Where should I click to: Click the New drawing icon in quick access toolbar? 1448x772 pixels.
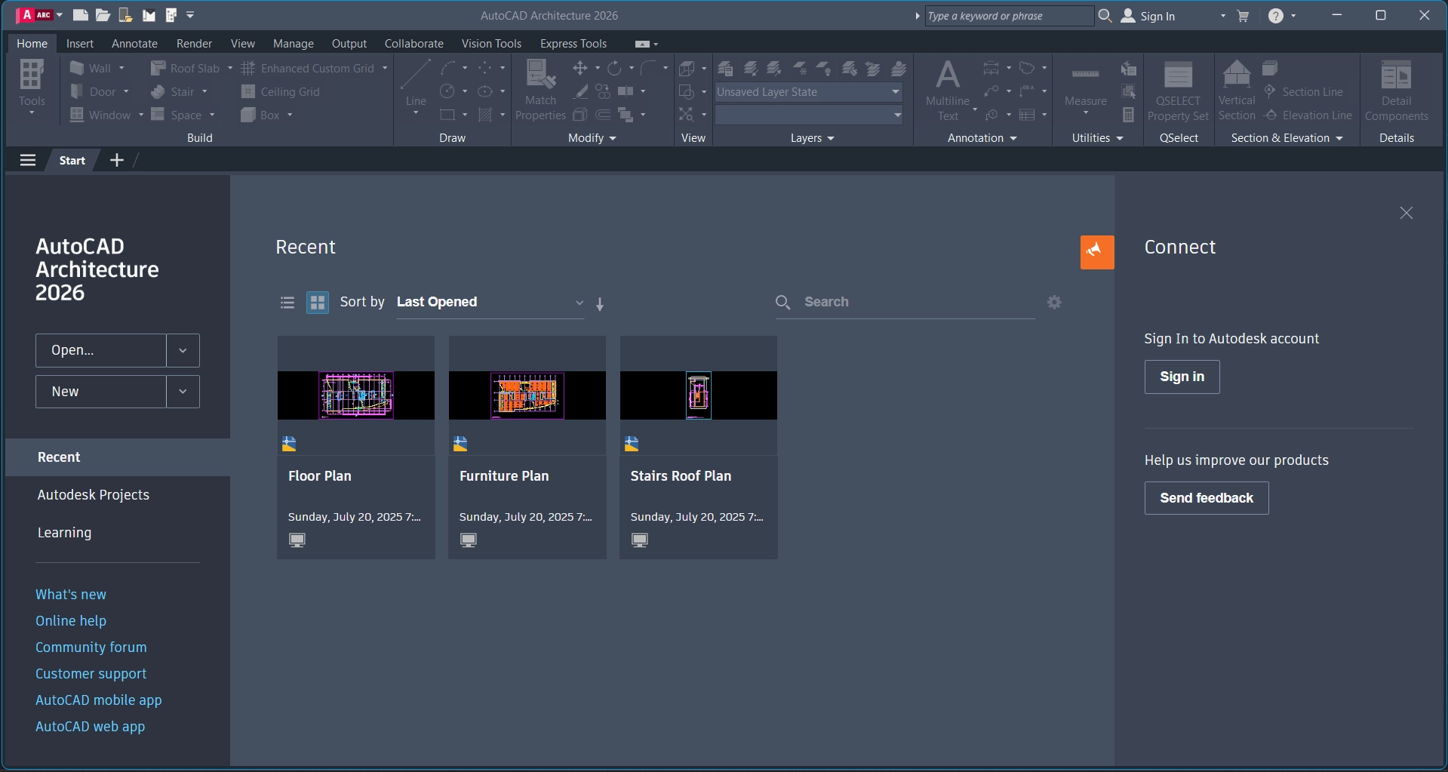(80, 15)
